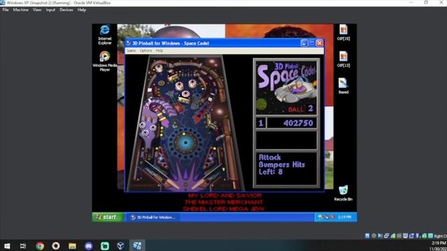The width and height of the screenshot is (447, 251).
Task: Open VirtualBox View menu
Action: pos(37,10)
